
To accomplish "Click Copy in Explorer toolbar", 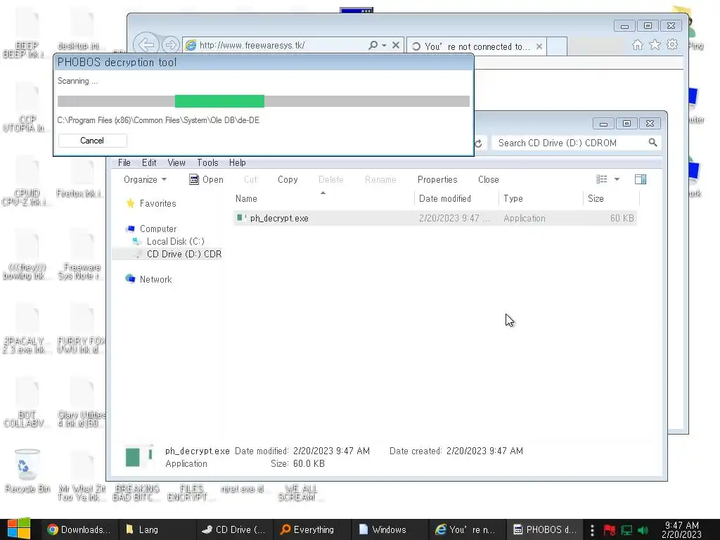I will (x=288, y=179).
